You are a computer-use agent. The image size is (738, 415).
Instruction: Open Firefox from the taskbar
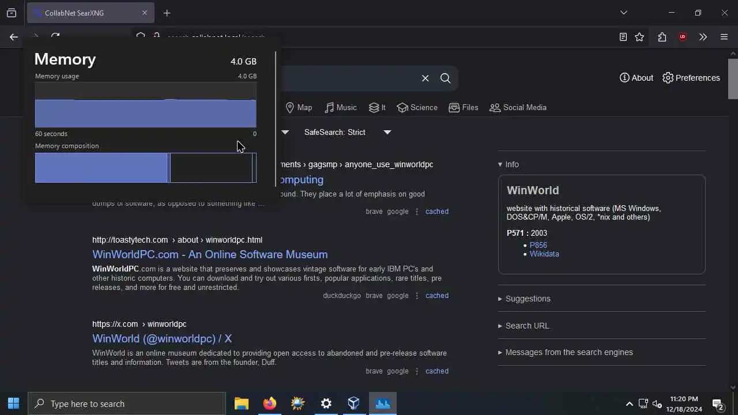270,403
